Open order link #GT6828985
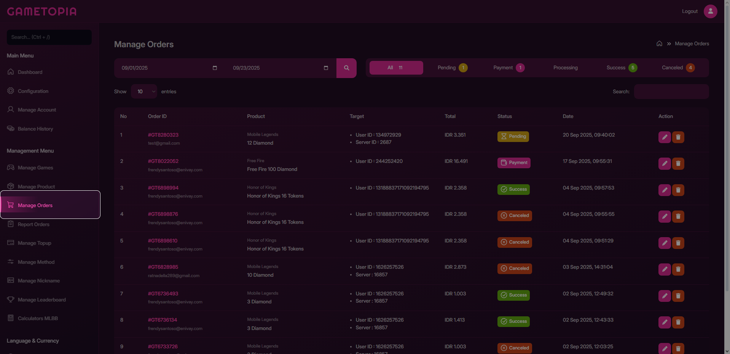This screenshot has width=730, height=354. pos(163,267)
